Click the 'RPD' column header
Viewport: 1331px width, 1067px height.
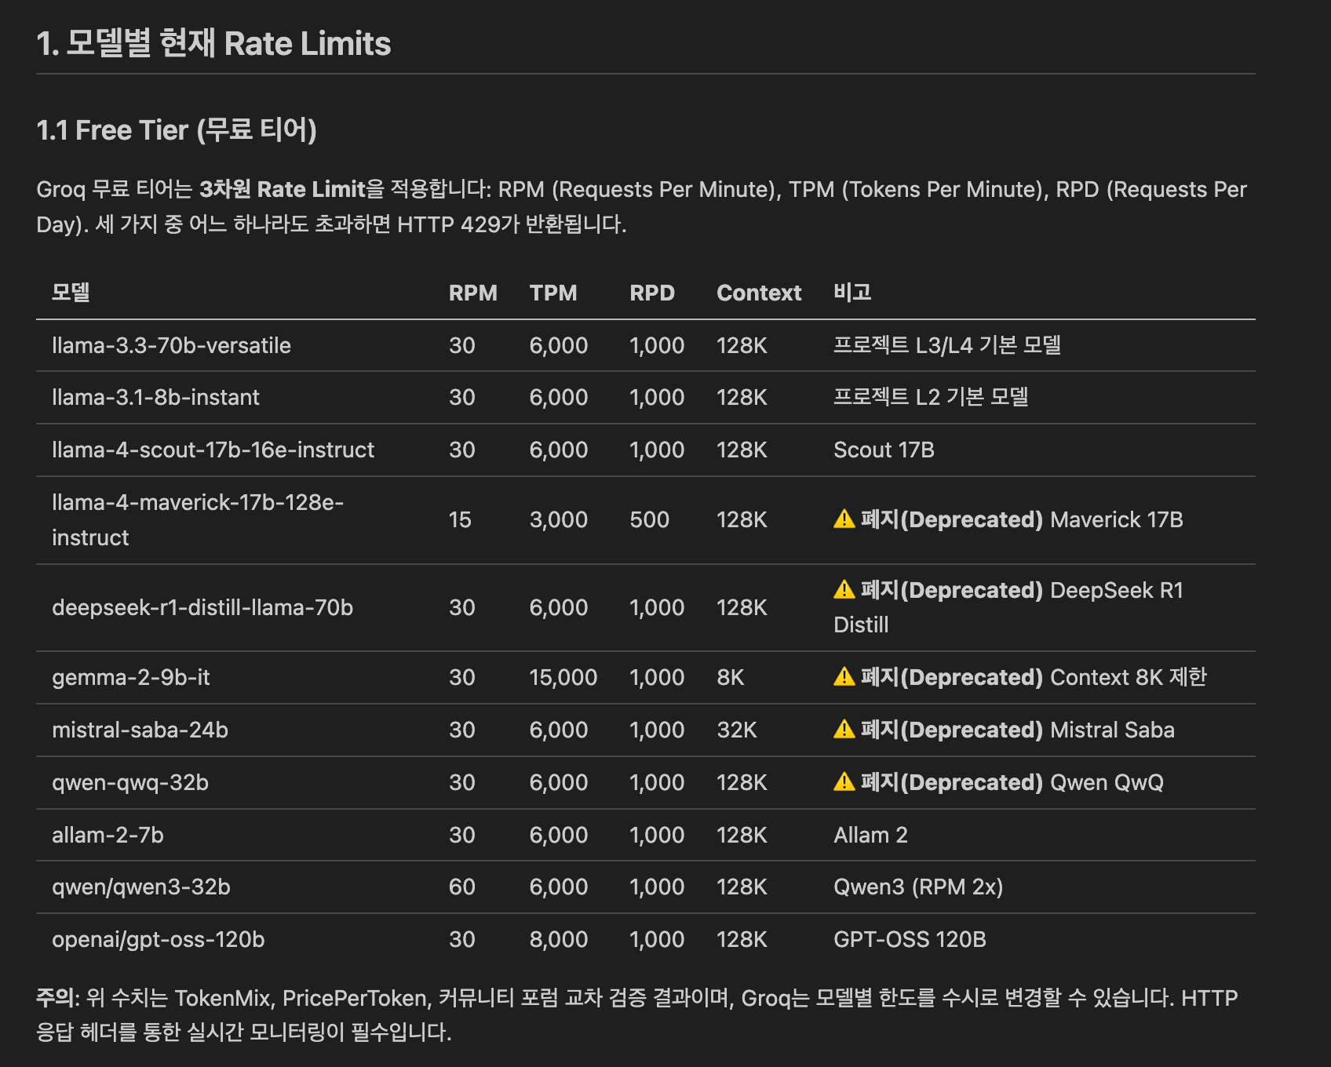(652, 293)
